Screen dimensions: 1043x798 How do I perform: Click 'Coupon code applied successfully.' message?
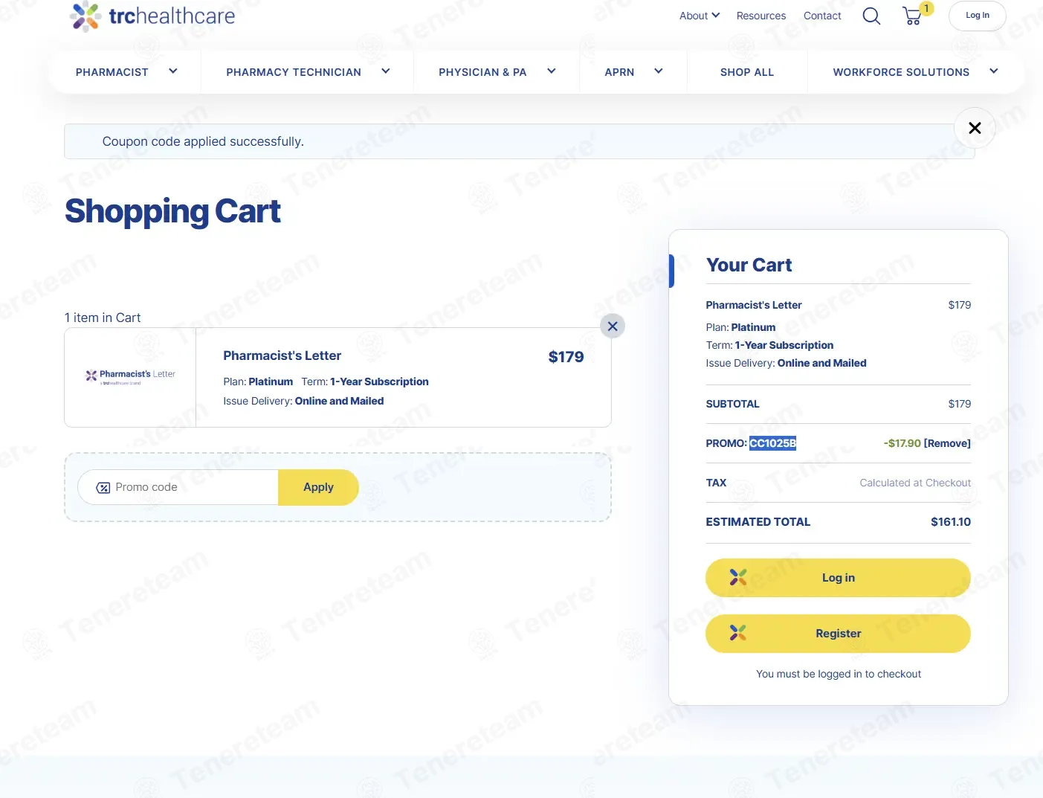tap(203, 141)
